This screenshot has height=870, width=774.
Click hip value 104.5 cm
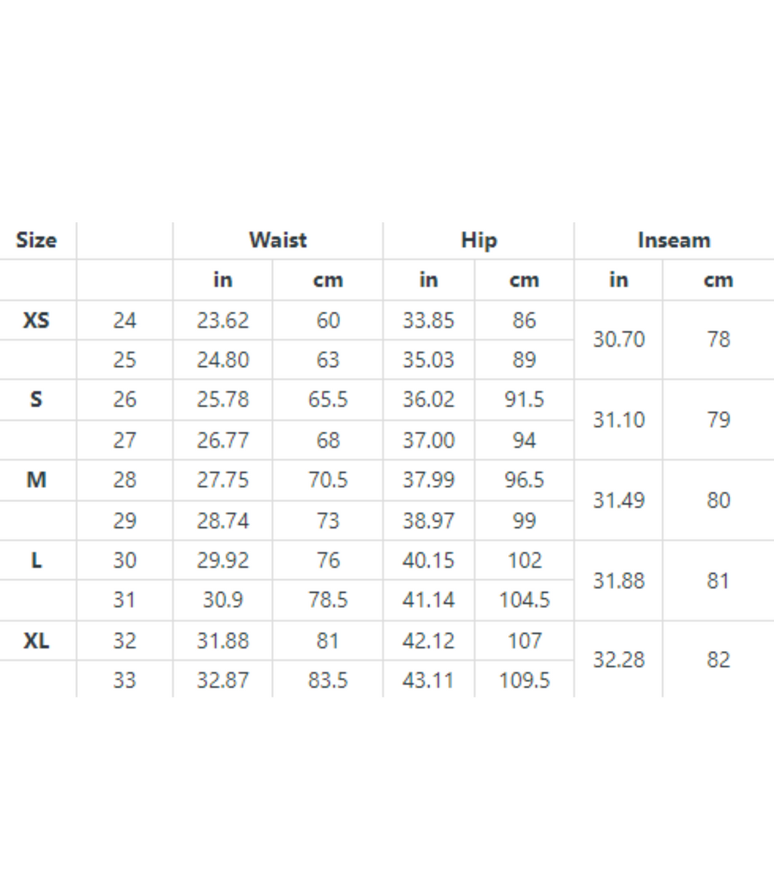point(524,600)
